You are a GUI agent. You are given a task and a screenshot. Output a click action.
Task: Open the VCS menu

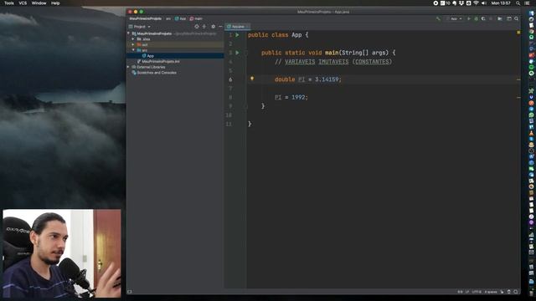tap(23, 3)
